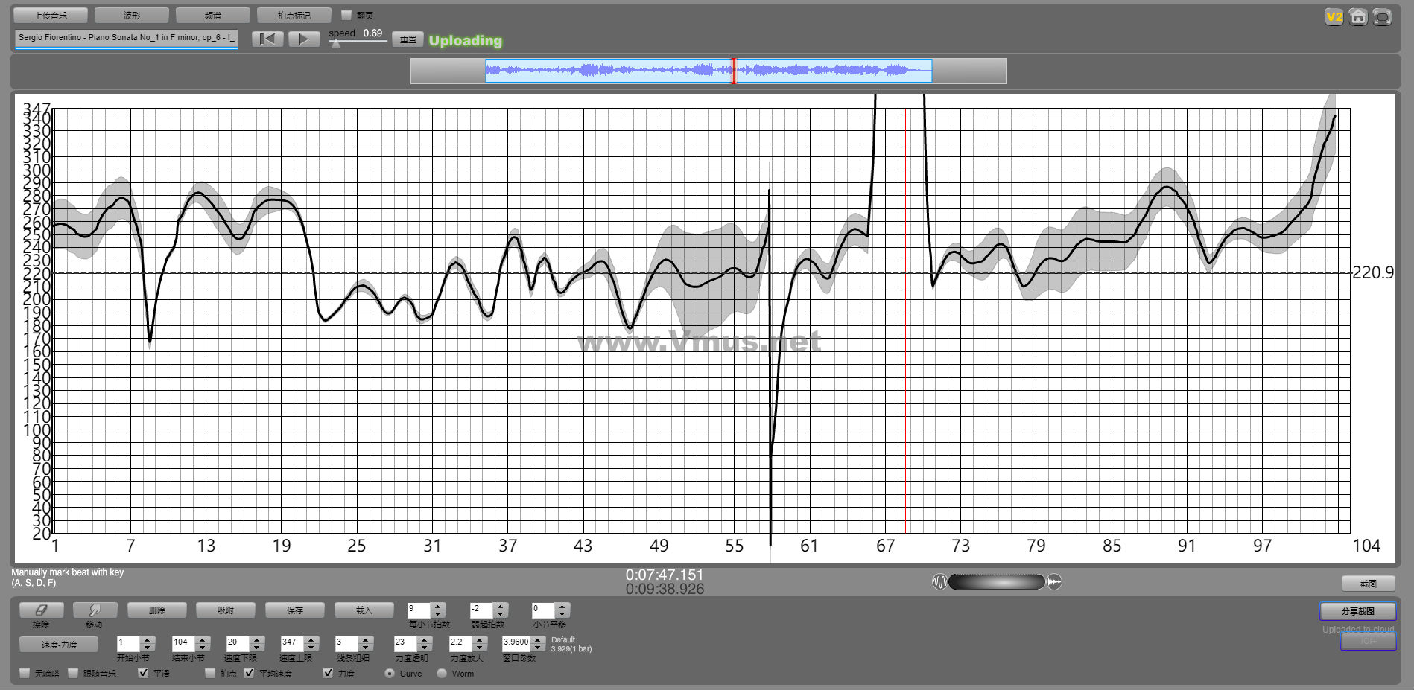
Task: Decrease the window parameter (窗口参数) value
Action: point(537,647)
